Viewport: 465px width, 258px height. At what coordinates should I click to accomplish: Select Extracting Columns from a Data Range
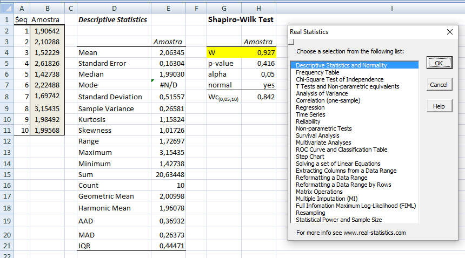354,171
